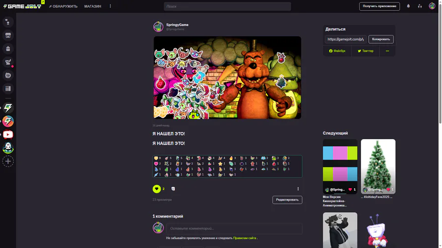Open the round face icon in sidebar
Image resolution: width=442 pixels, height=248 pixels.
8,75
